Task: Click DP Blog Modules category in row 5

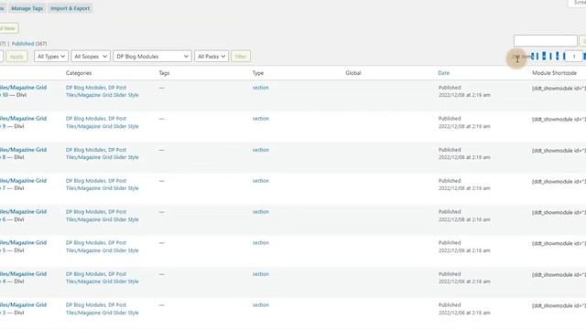Action: 85,243
